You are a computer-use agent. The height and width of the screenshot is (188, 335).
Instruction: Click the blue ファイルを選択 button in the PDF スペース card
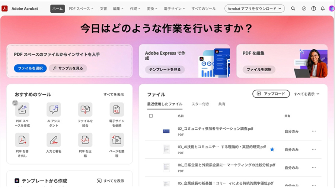pos(31,68)
